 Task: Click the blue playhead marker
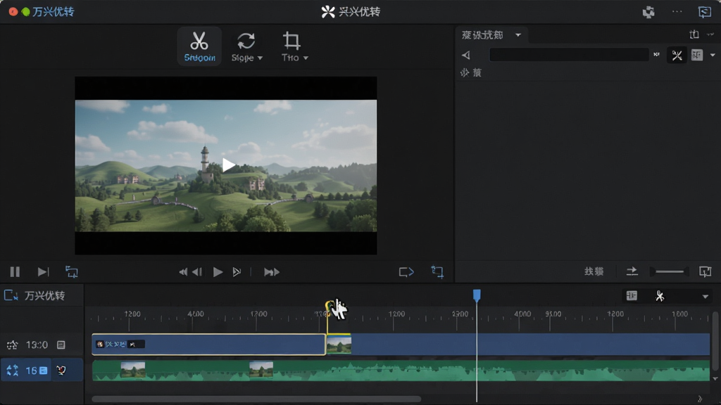(x=477, y=295)
